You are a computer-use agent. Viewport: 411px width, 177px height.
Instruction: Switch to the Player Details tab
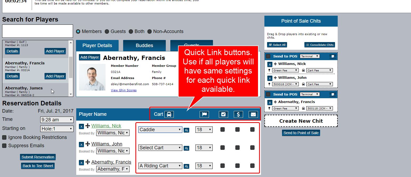(97, 46)
